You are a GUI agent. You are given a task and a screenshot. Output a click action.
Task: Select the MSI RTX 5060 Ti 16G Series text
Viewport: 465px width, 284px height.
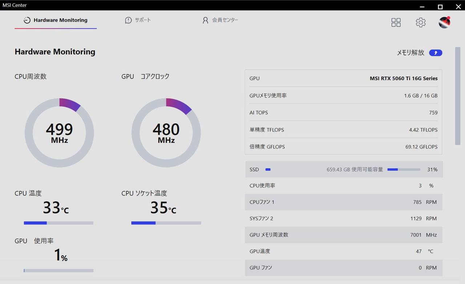point(404,78)
